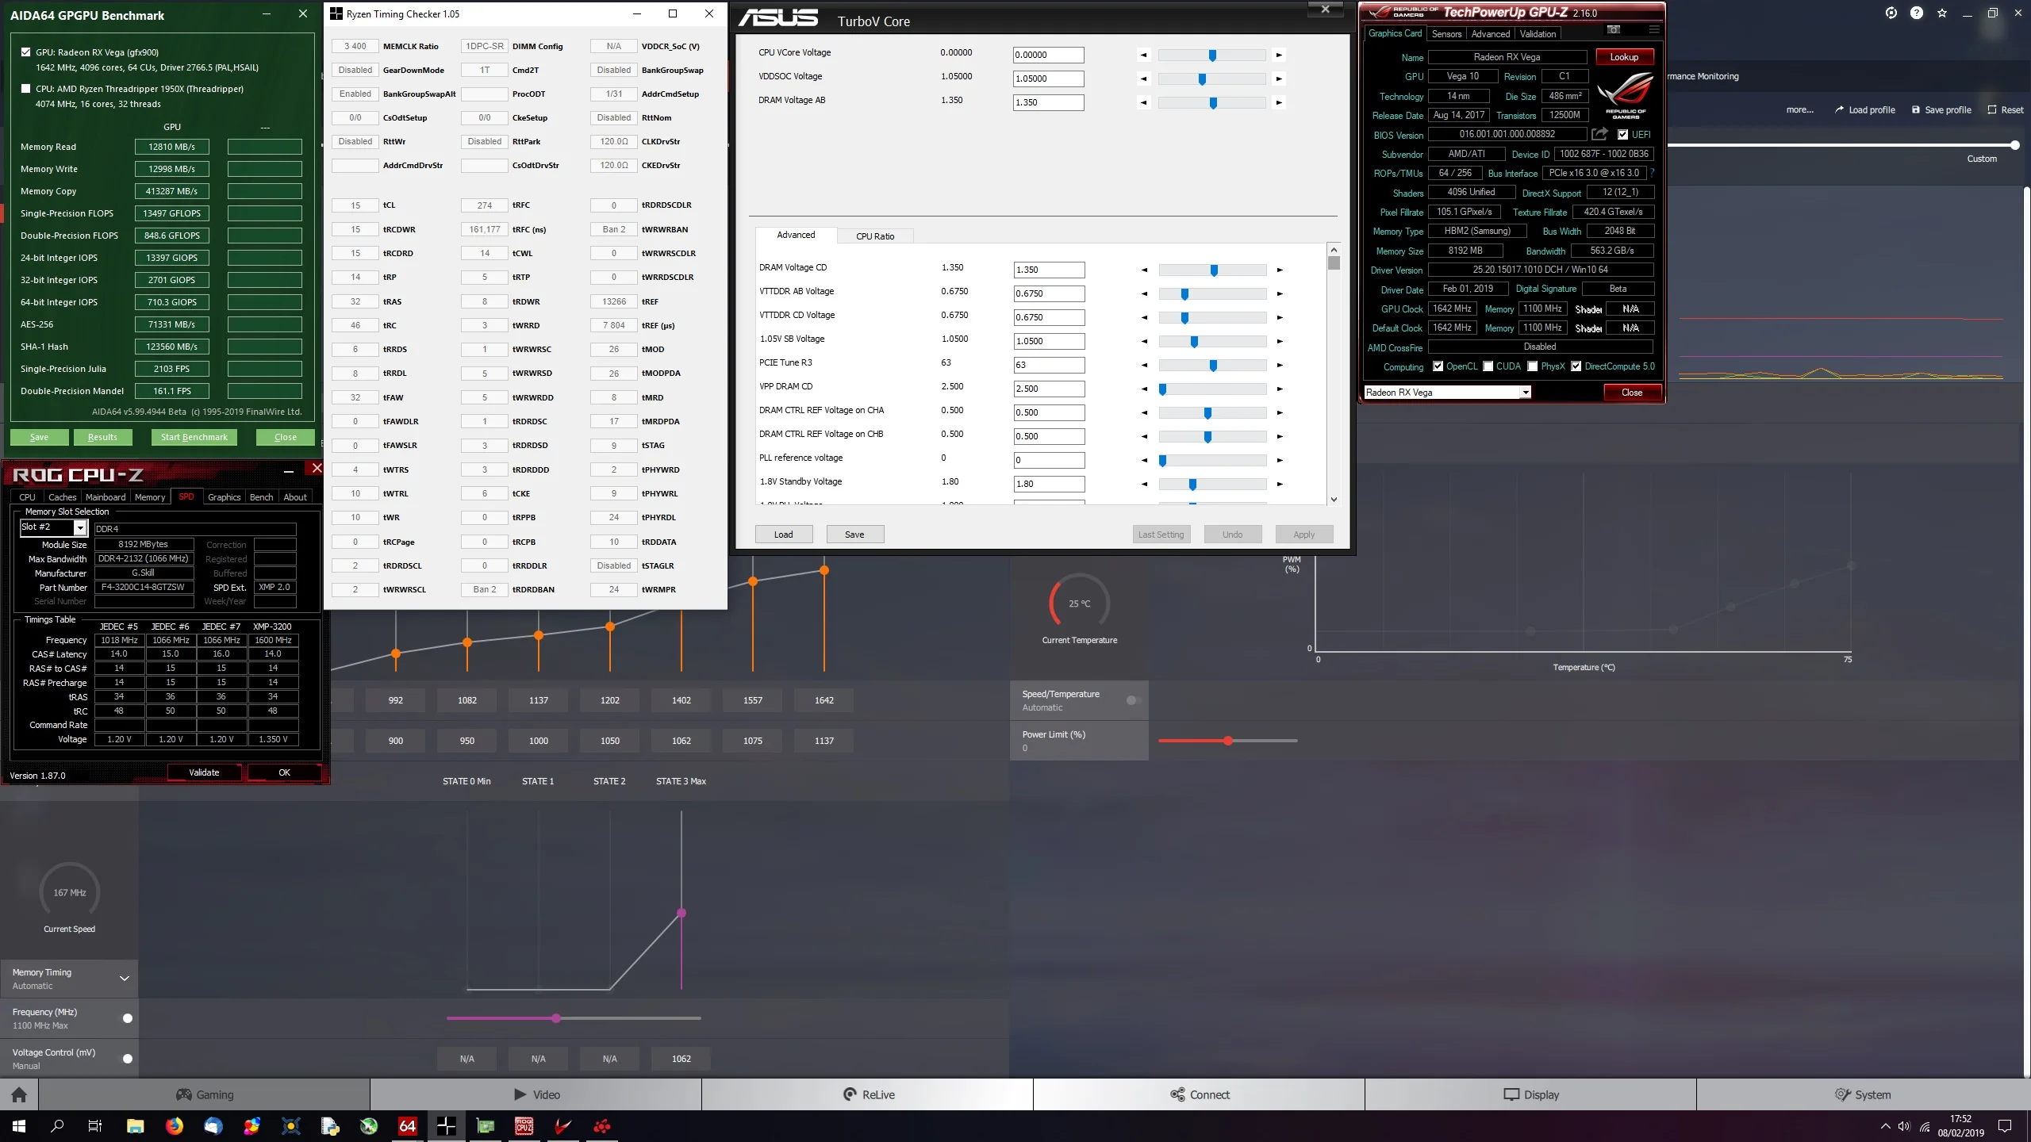Click the BIOS version share icon
2031x1142 pixels.
click(x=1599, y=134)
